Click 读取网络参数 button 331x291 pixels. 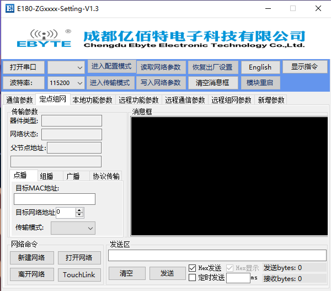(x=161, y=67)
